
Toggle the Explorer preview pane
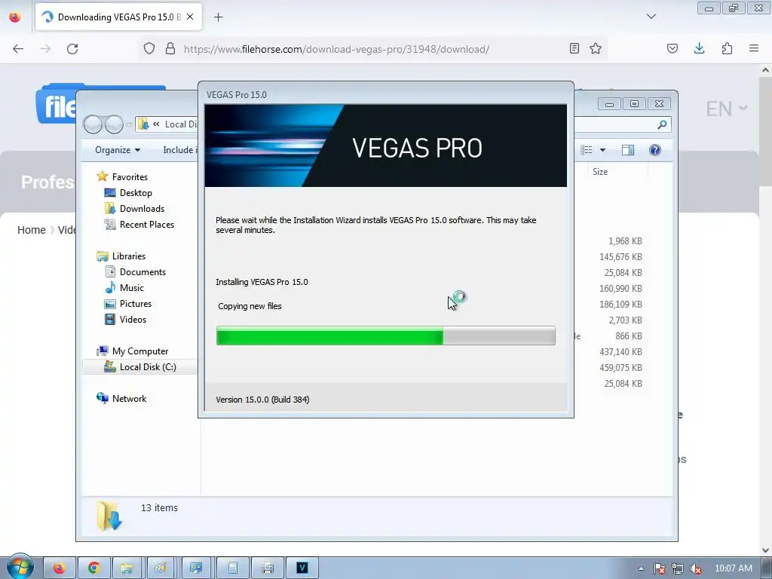click(628, 150)
